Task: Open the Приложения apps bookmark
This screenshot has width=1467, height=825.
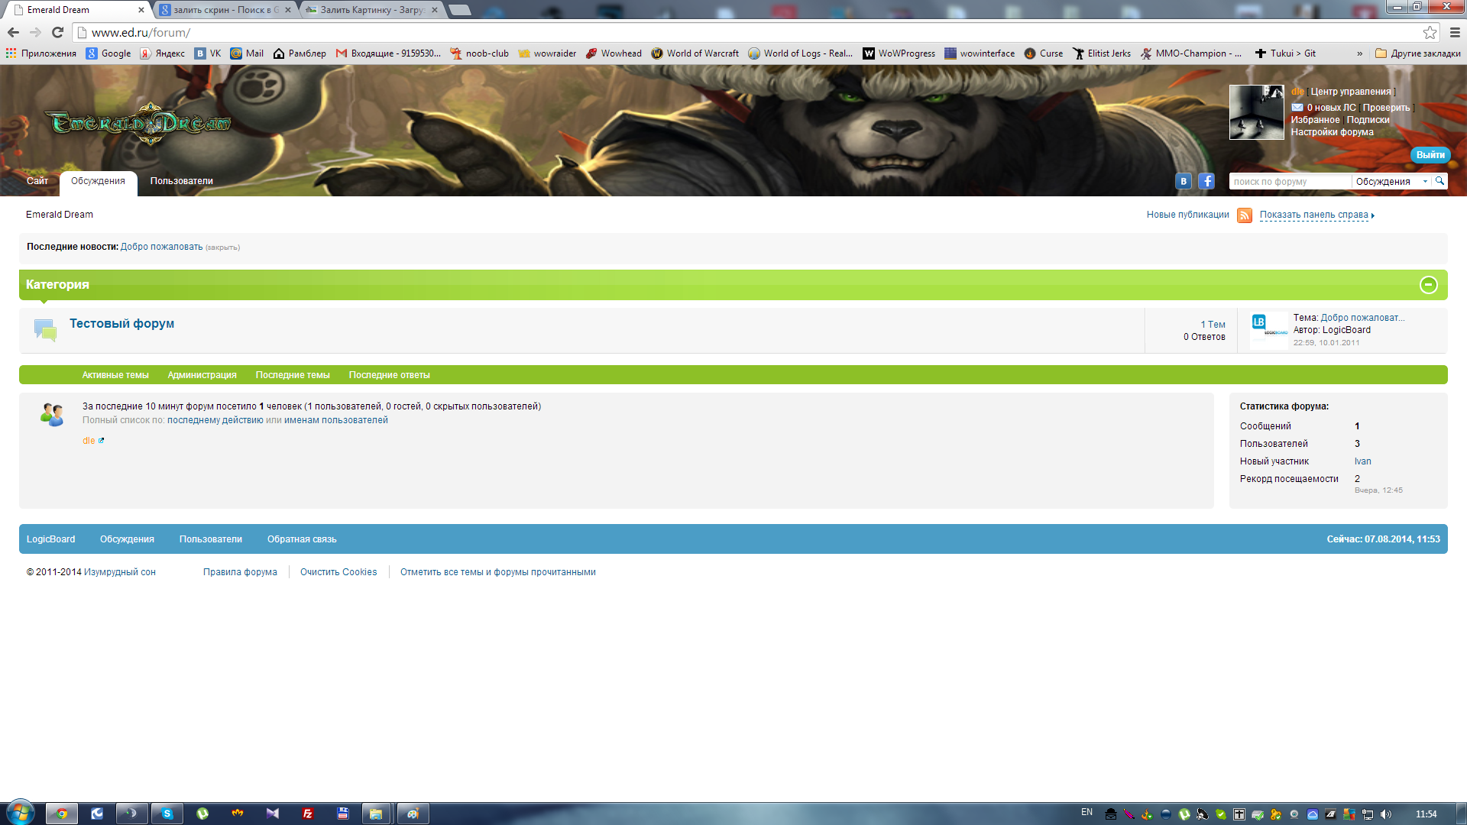Action: 41,53
